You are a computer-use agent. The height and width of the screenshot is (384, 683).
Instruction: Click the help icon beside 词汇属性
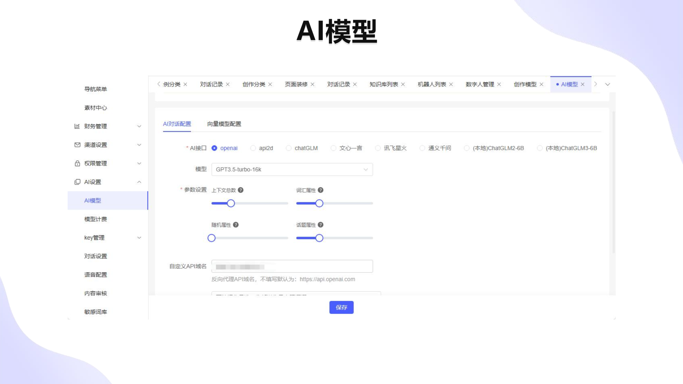[x=320, y=190]
